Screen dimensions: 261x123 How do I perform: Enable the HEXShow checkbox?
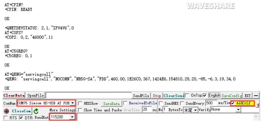[80, 104]
